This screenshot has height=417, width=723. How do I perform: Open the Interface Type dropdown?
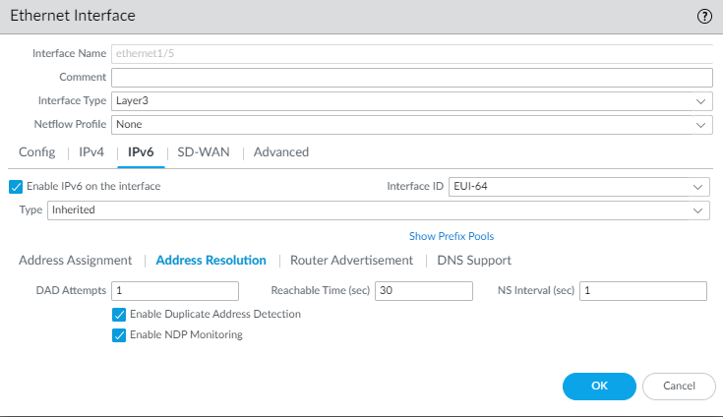pos(411,100)
